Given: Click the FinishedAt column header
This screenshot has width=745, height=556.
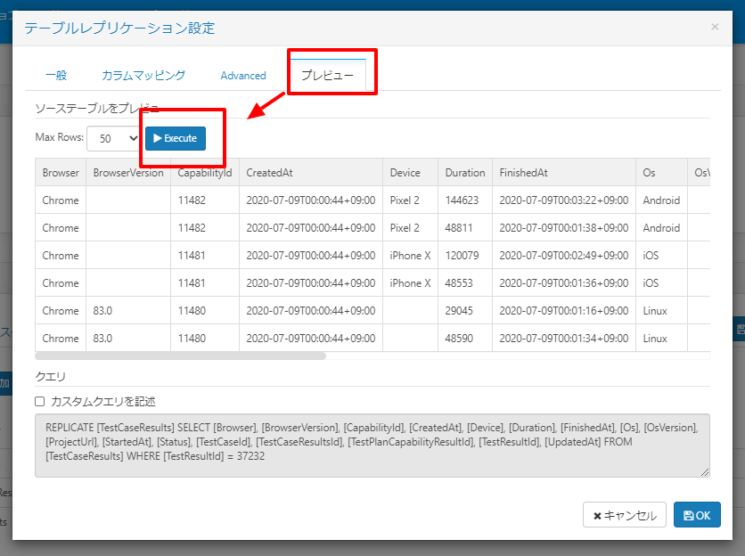Looking at the screenshot, I should tap(564, 173).
